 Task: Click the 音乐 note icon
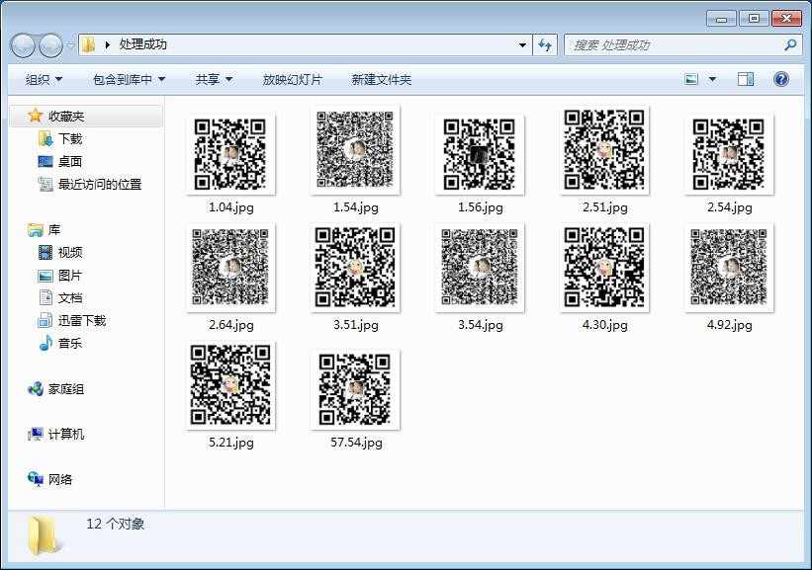point(45,343)
